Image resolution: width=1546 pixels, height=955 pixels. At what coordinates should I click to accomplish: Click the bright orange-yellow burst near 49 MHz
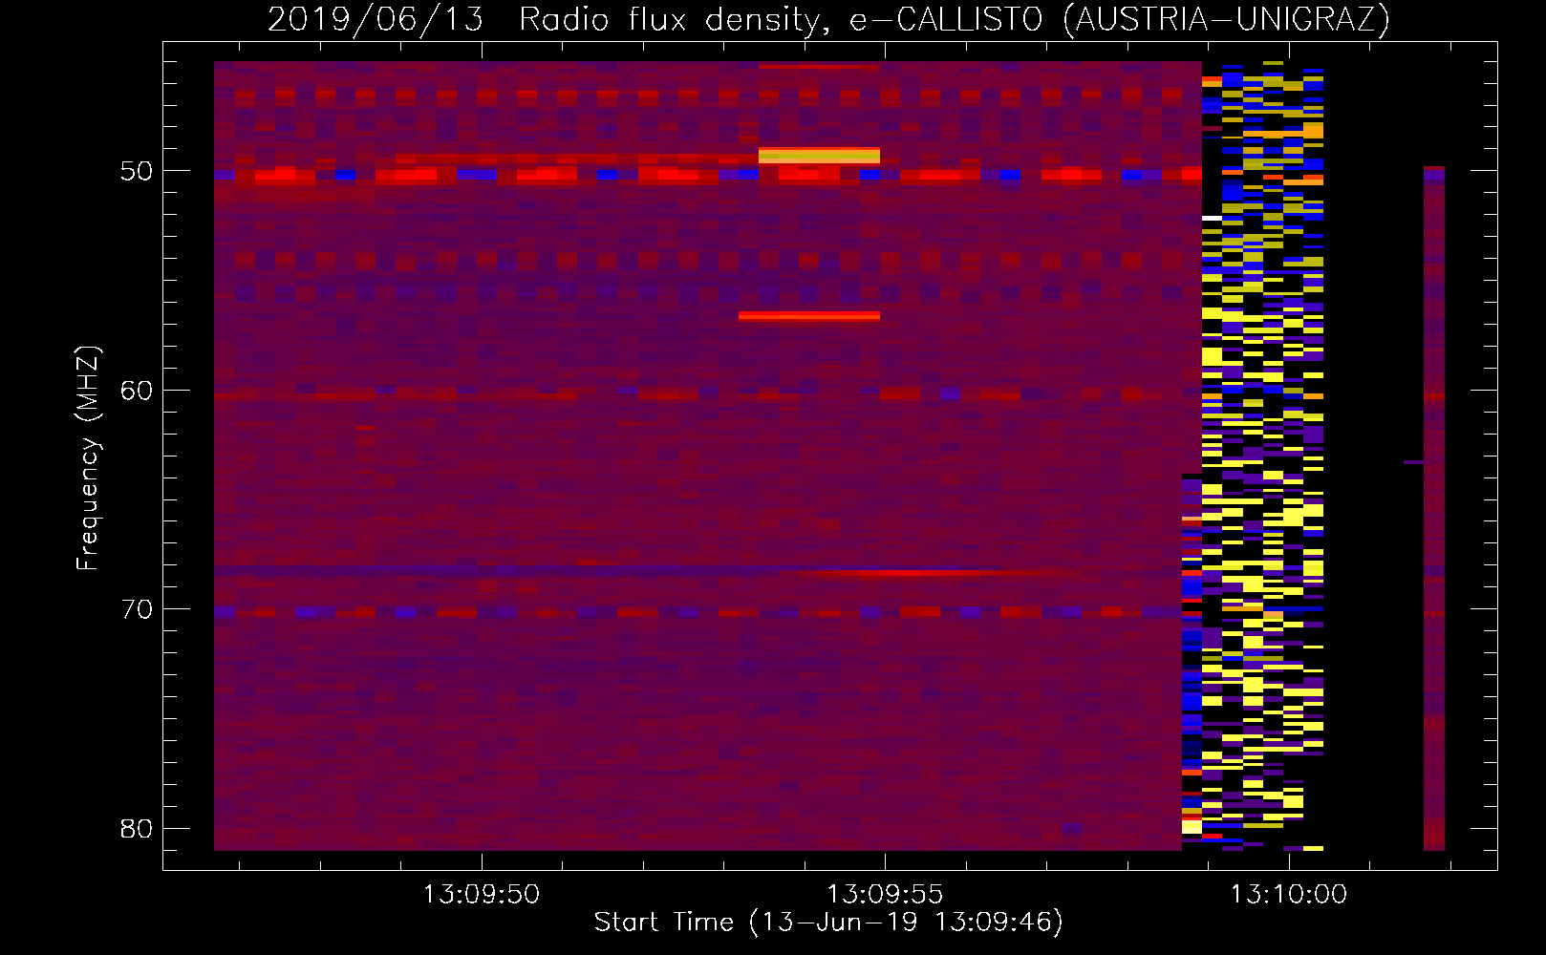tap(819, 156)
